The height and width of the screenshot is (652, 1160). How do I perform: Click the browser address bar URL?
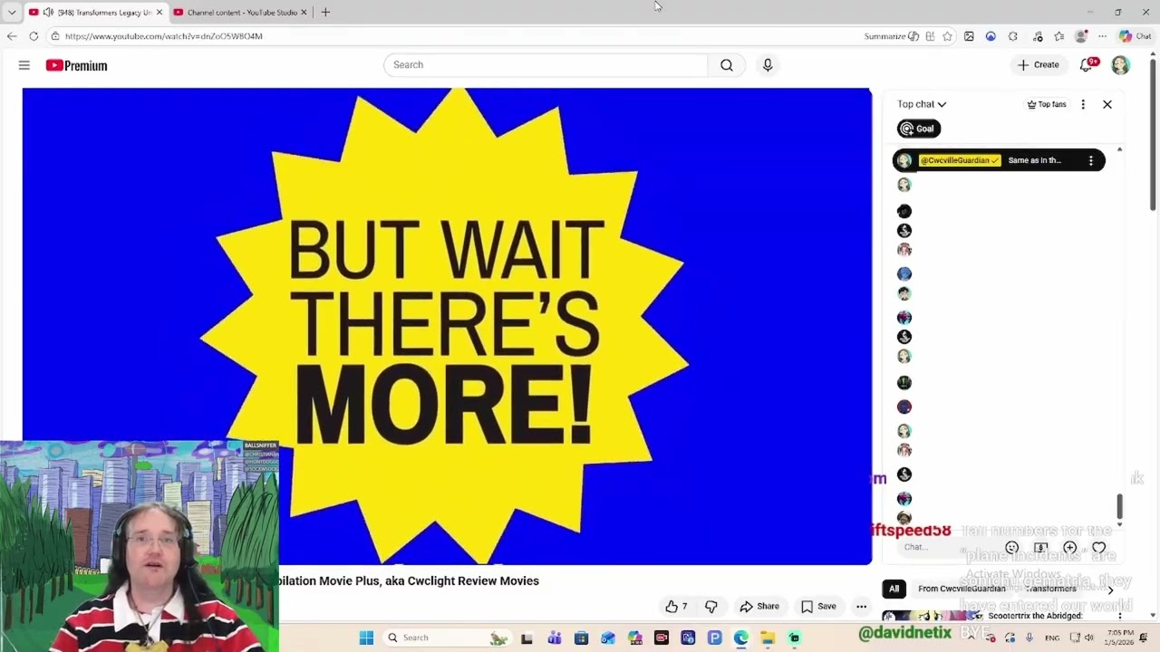(x=163, y=36)
